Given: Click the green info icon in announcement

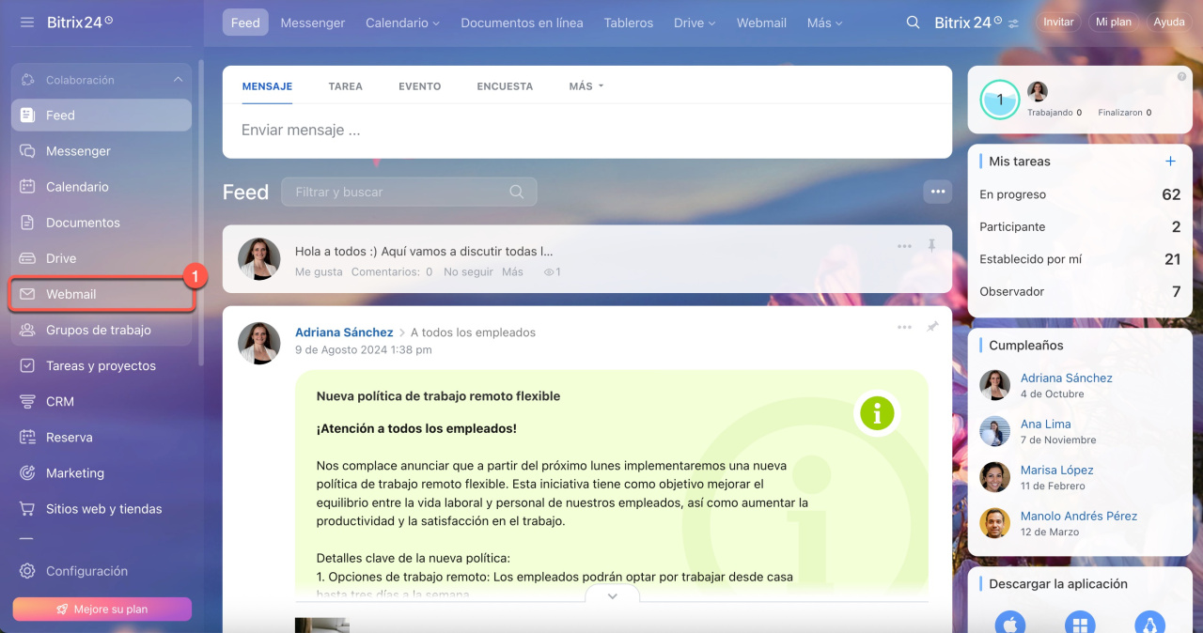Looking at the screenshot, I should pos(877,412).
